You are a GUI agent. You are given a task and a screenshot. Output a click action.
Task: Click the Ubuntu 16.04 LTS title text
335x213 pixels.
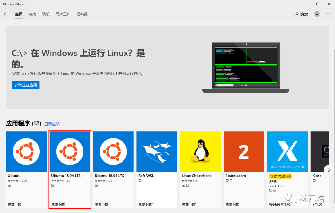pos(109,176)
